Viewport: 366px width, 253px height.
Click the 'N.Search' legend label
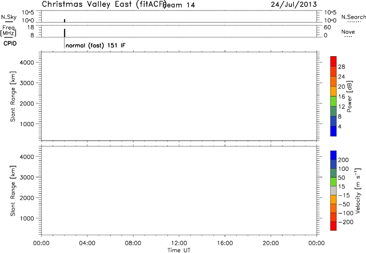pos(354,17)
